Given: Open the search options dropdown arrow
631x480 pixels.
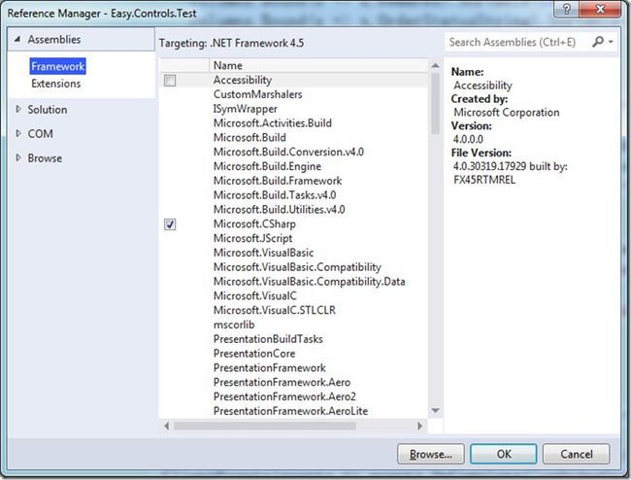Looking at the screenshot, I should click(611, 42).
